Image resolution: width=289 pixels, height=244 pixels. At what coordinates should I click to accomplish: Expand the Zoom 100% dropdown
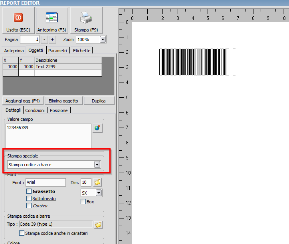tap(103, 39)
